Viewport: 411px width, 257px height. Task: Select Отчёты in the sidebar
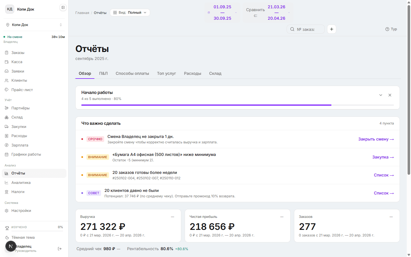pyautogui.click(x=34, y=173)
